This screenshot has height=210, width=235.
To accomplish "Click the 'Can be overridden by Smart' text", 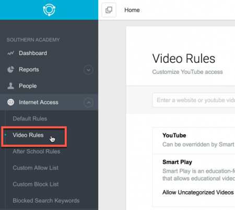I will [198, 145].
